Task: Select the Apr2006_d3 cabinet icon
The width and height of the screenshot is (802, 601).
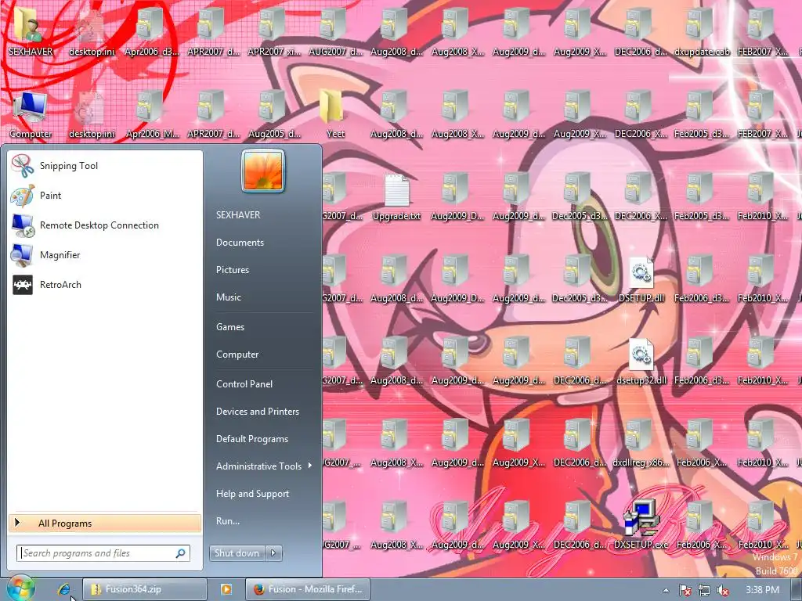Action: pyautogui.click(x=152, y=31)
